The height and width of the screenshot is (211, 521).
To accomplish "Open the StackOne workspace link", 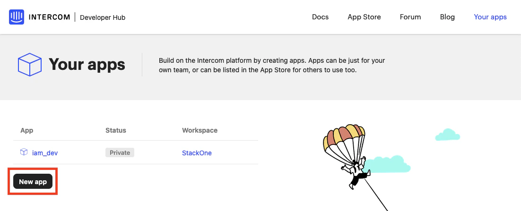I will coord(197,153).
